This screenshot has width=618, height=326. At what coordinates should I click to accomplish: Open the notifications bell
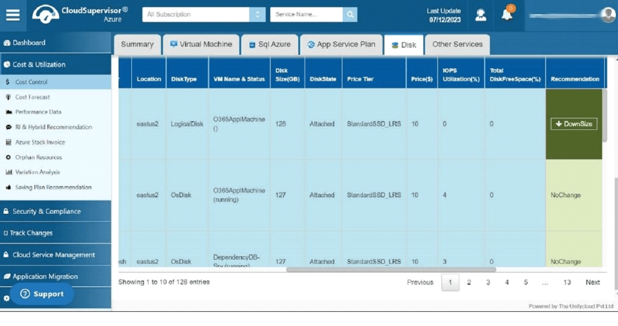507,14
